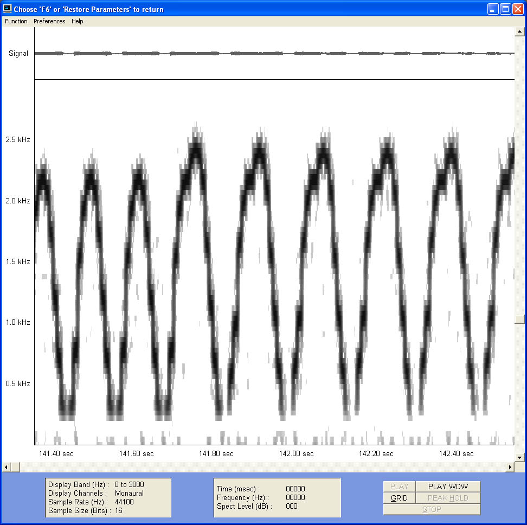
Task: Click the 0.5 kHz axis label
Action: tap(18, 383)
